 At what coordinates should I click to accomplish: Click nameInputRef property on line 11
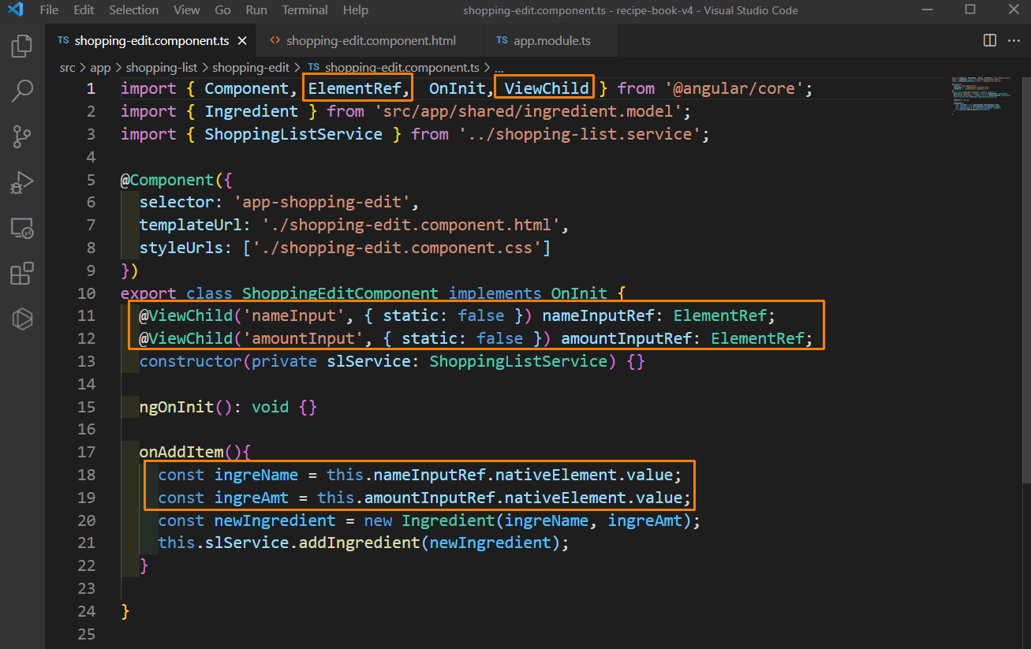pos(598,315)
